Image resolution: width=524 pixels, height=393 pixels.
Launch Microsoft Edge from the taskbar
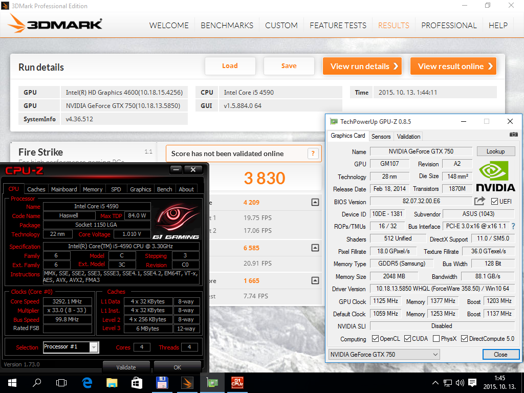coord(87,383)
